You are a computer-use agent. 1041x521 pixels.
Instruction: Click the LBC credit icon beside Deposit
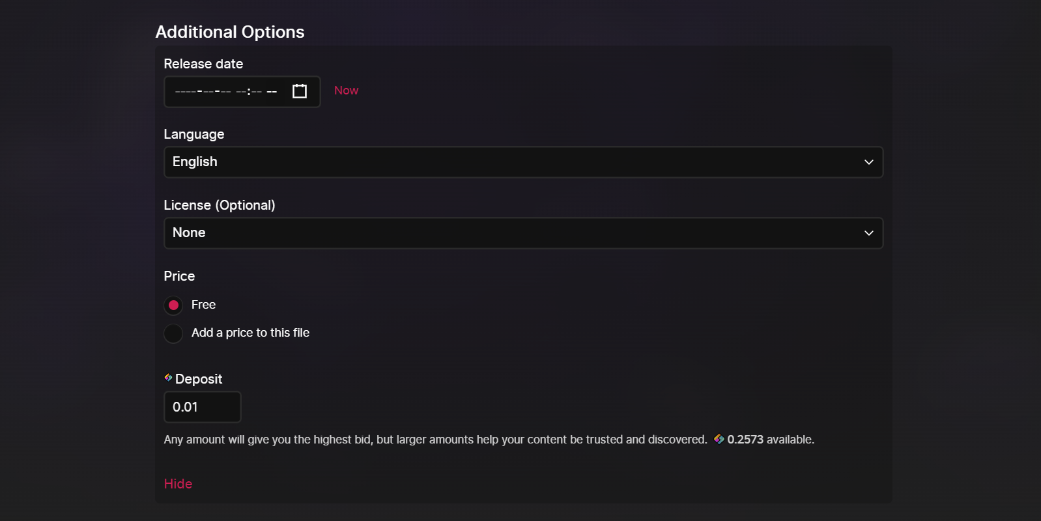(x=168, y=378)
